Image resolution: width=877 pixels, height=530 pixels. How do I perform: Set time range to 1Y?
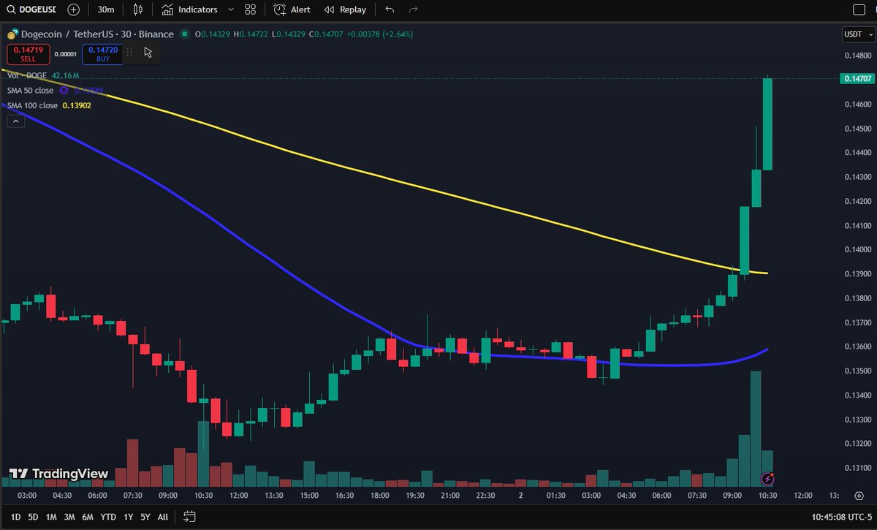coord(129,517)
